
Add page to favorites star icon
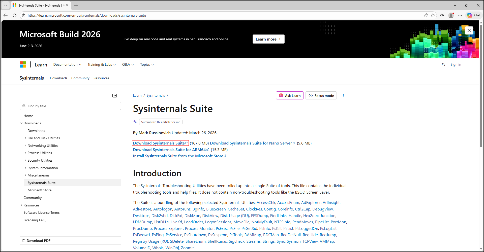coord(433,15)
